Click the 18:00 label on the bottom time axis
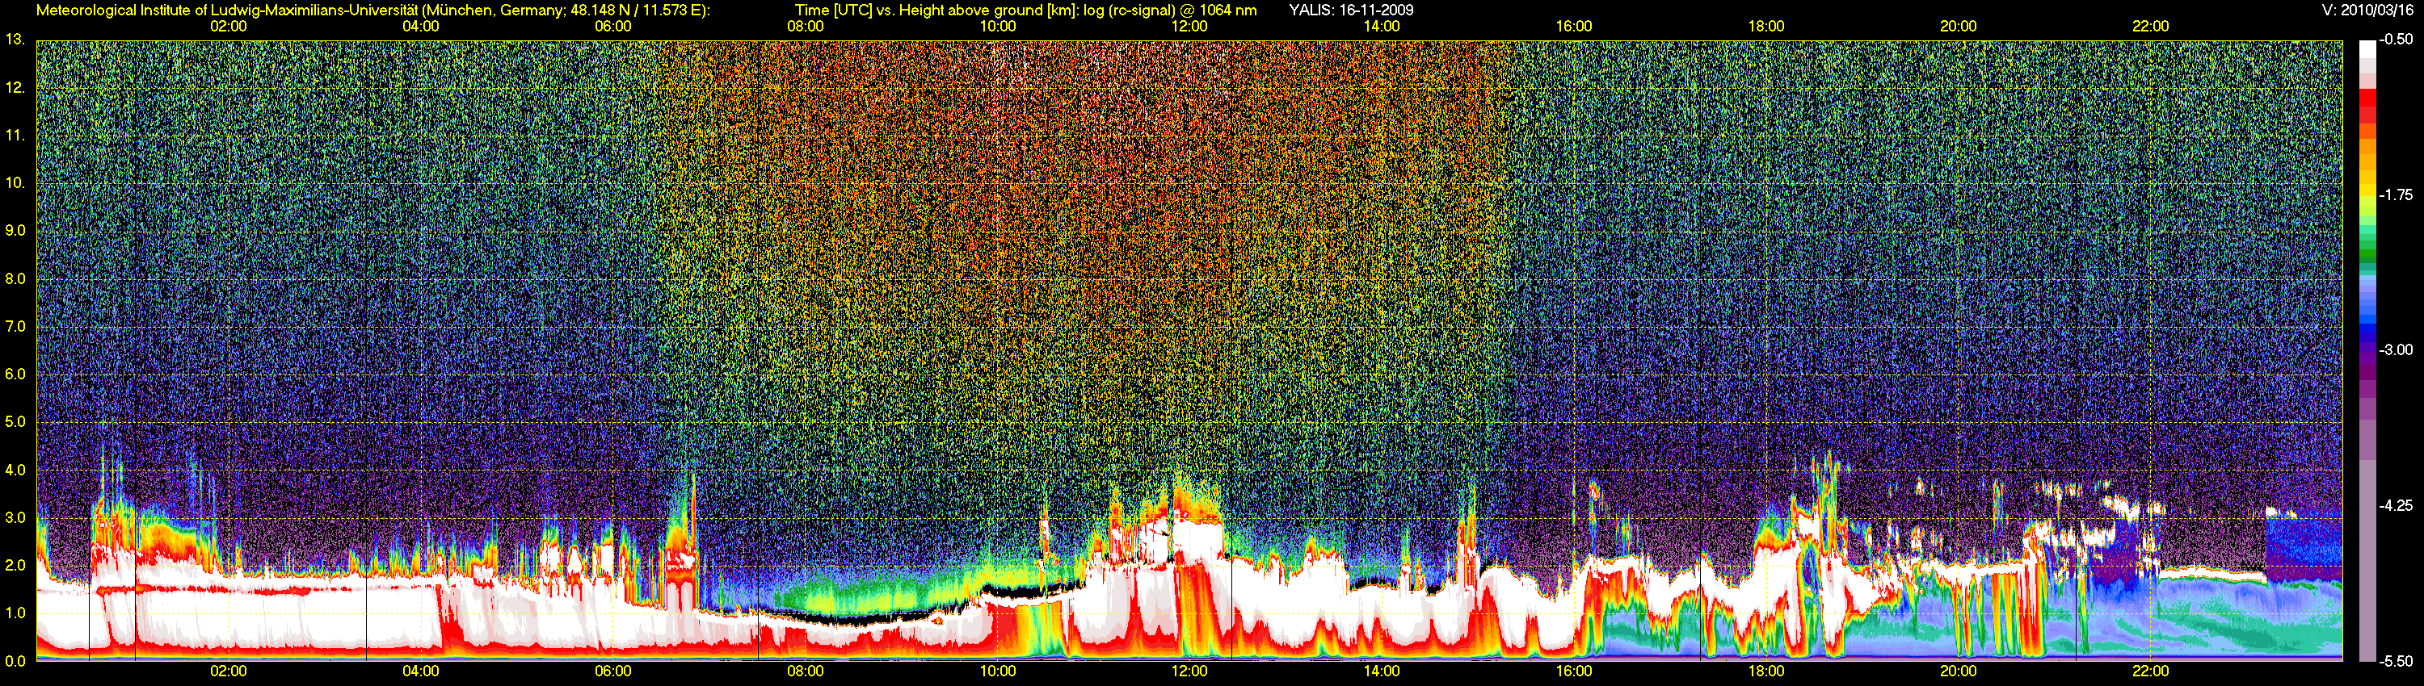Image resolution: width=2424 pixels, height=686 pixels. [x=1766, y=671]
